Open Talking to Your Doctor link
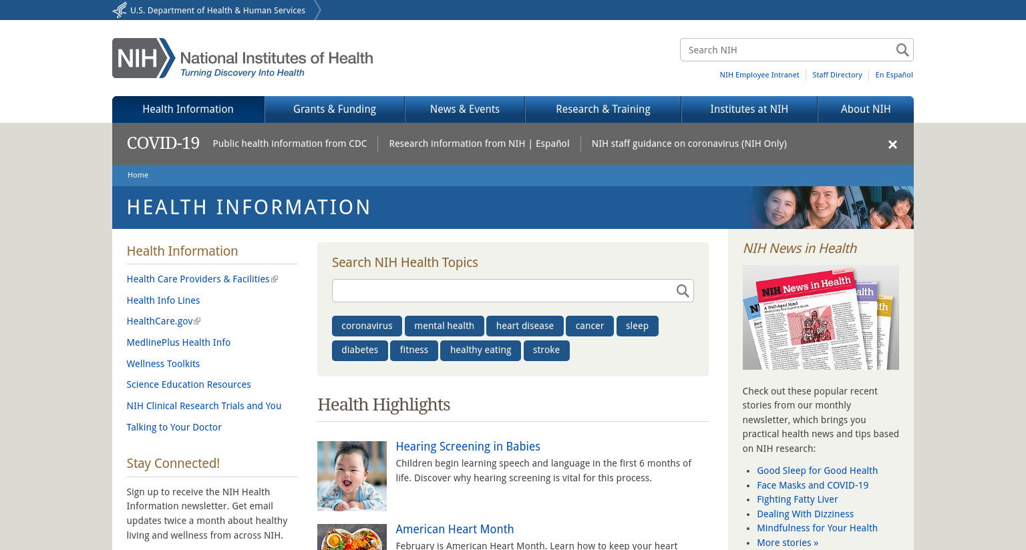 174,427
